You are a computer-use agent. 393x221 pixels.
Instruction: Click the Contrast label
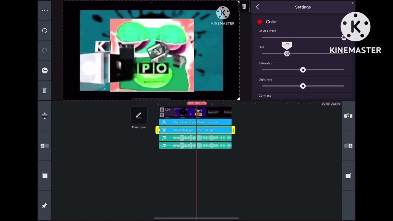tap(265, 96)
